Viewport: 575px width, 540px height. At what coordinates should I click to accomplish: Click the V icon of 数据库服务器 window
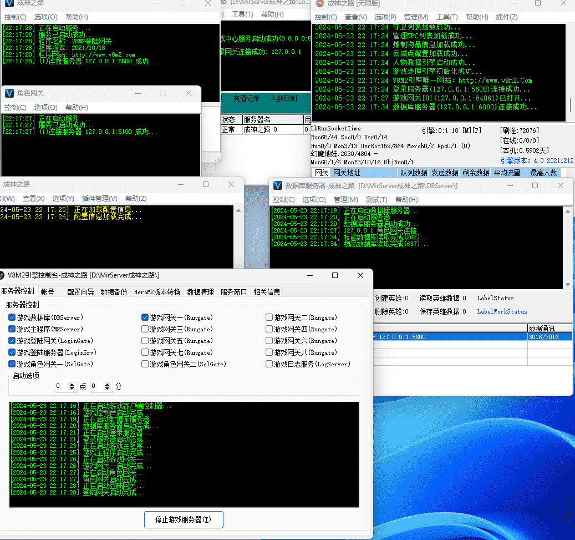point(278,186)
